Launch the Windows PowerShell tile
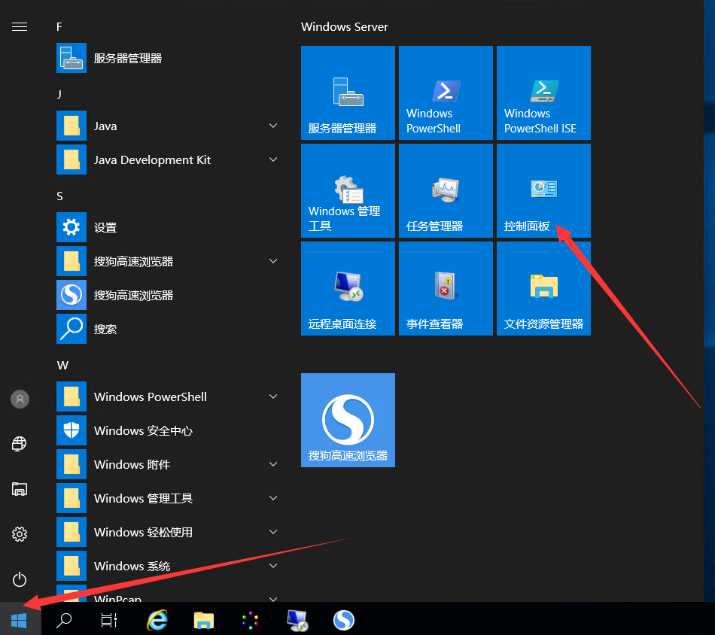 [446, 93]
